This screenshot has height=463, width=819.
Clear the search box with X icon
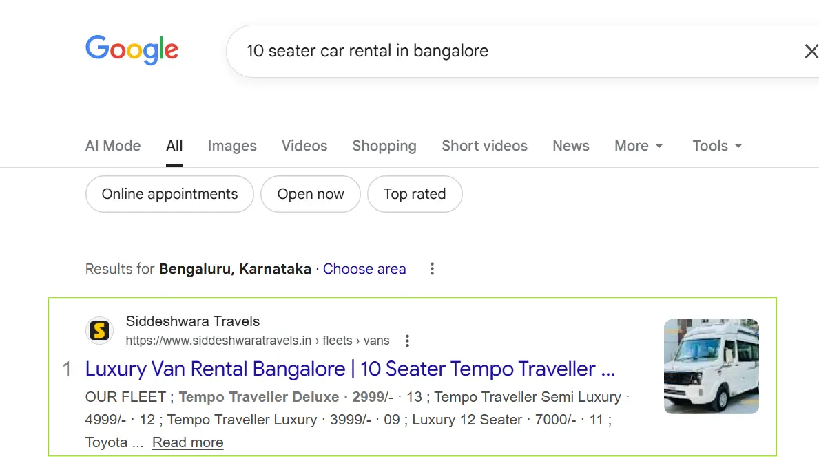point(811,51)
